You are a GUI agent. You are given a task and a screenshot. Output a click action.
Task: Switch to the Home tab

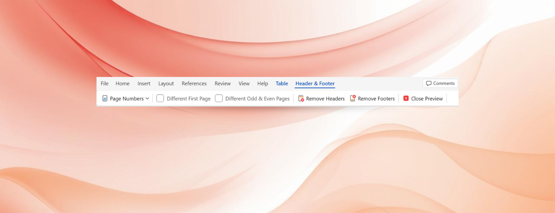[x=123, y=83]
